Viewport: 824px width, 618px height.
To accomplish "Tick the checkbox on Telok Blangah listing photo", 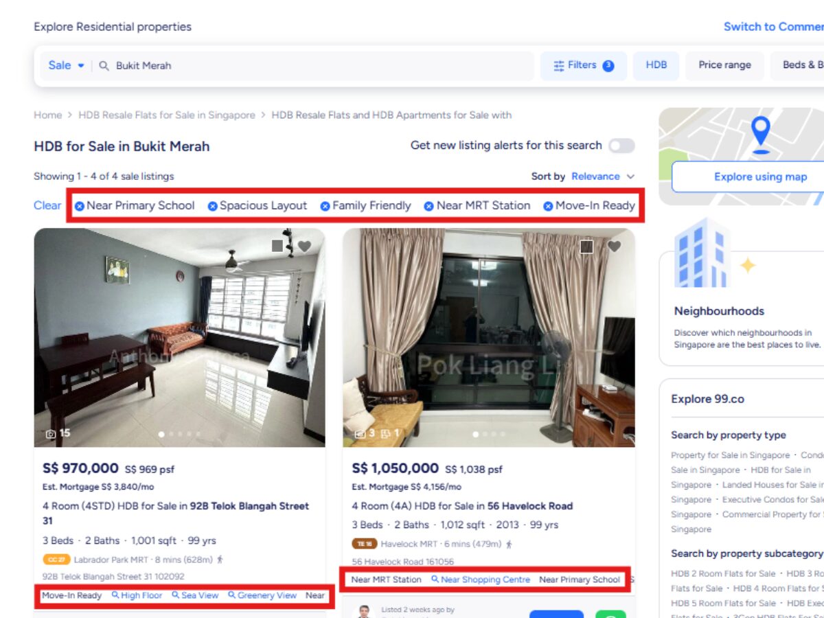I will tap(278, 246).
